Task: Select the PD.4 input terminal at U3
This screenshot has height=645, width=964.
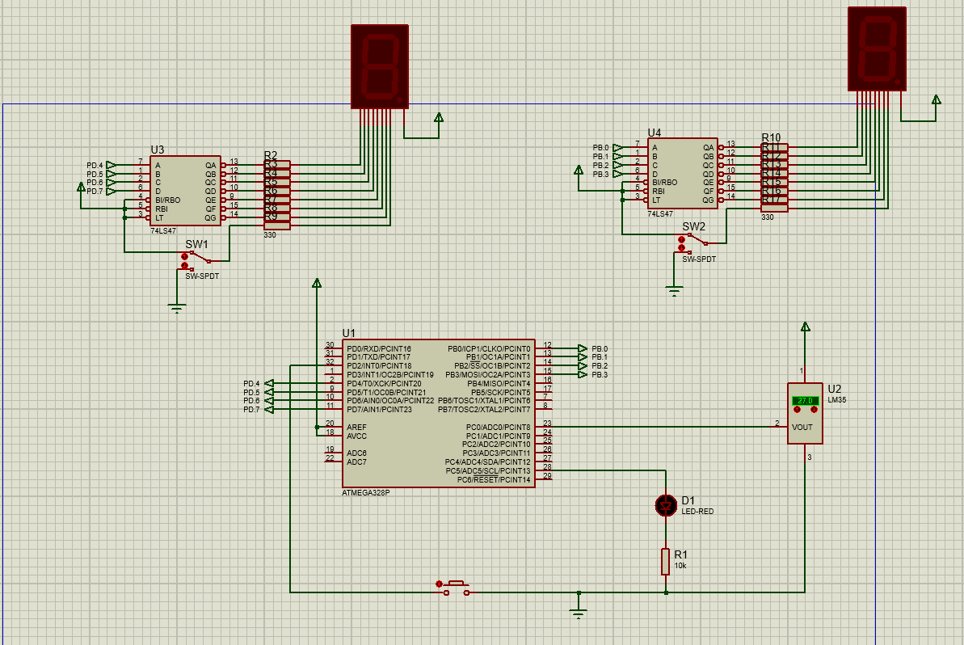Action: (111, 165)
